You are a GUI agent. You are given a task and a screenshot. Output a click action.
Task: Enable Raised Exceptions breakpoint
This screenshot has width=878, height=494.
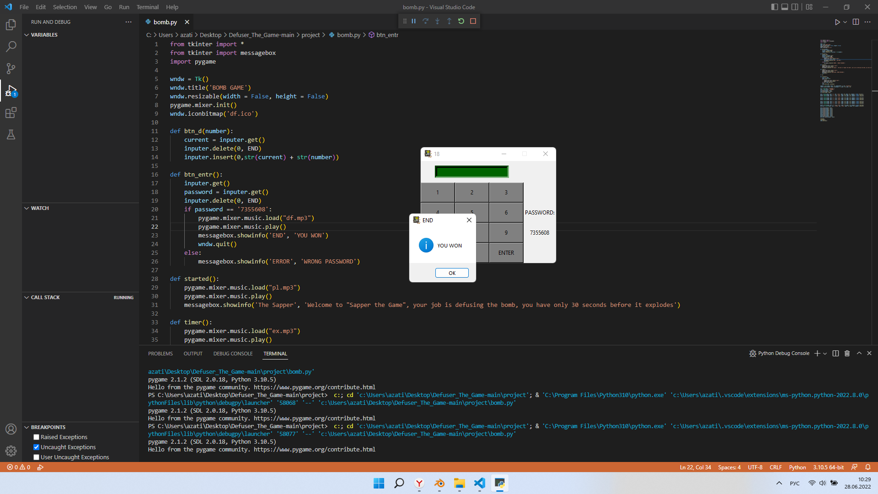tap(37, 437)
